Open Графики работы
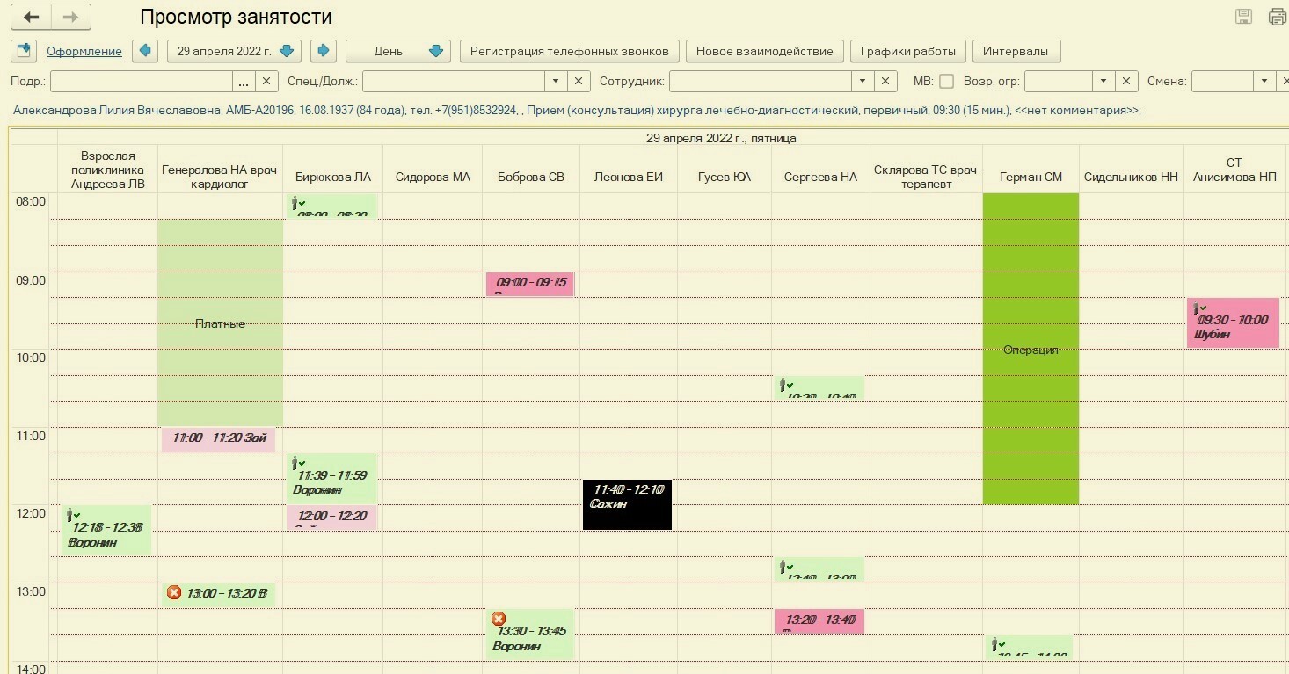 (x=908, y=51)
